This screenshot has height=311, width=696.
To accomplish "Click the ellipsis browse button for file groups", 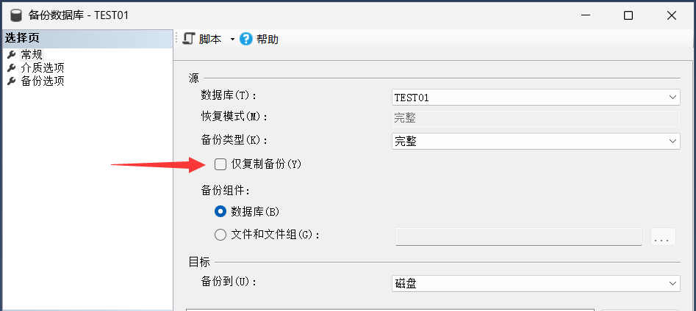I will point(662,237).
